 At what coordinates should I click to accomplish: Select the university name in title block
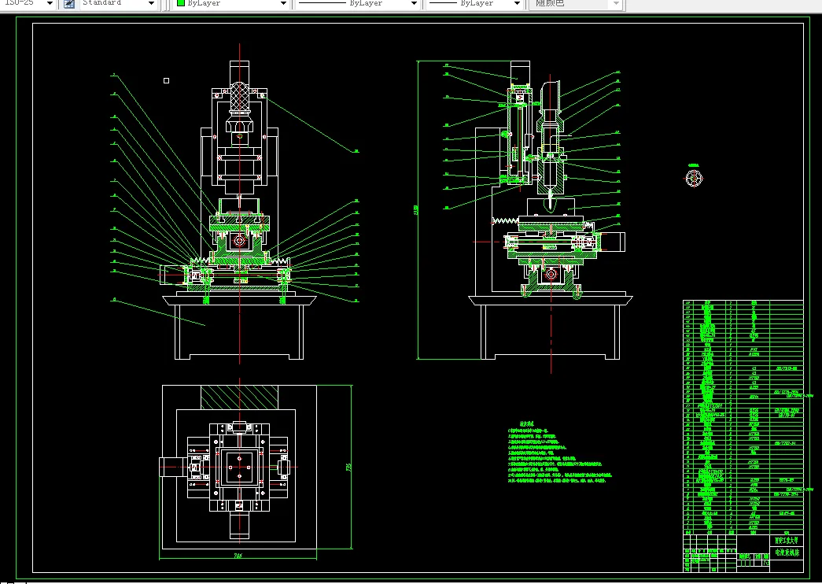(x=787, y=541)
